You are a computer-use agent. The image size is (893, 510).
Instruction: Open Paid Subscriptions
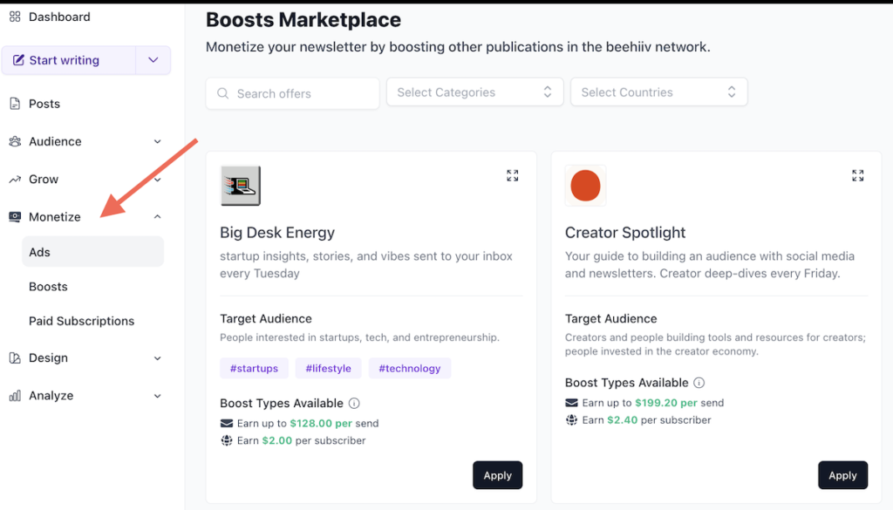[x=81, y=321]
